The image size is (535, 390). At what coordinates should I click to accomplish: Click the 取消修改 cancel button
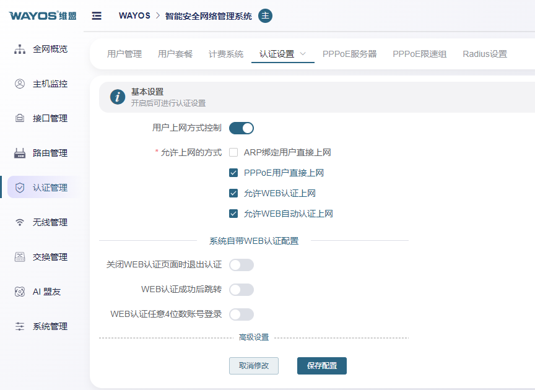(x=253, y=366)
